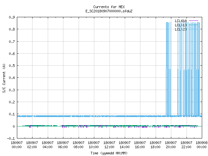Click the y-axis value "0.3"
The image size is (208, 156).
[x=12, y=90]
